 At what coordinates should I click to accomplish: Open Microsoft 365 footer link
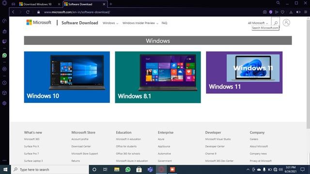click(x=31, y=139)
